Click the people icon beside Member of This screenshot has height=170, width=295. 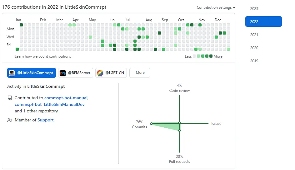10,120
